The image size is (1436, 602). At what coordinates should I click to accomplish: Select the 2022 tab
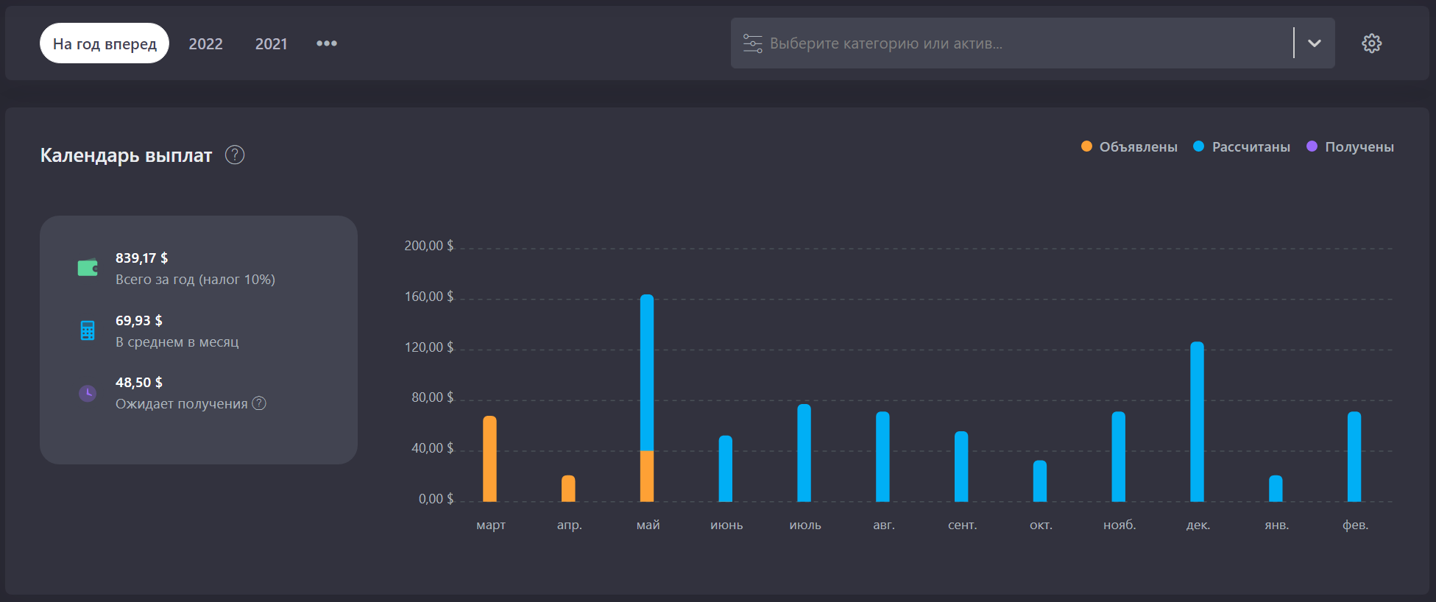pos(205,43)
